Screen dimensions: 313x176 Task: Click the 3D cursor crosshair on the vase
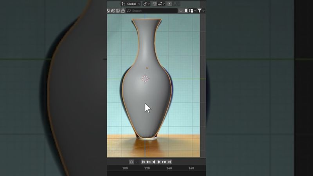(x=145, y=79)
